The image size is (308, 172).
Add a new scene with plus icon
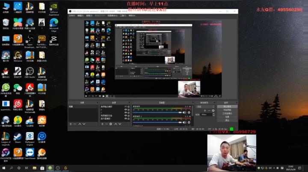click(x=71, y=124)
